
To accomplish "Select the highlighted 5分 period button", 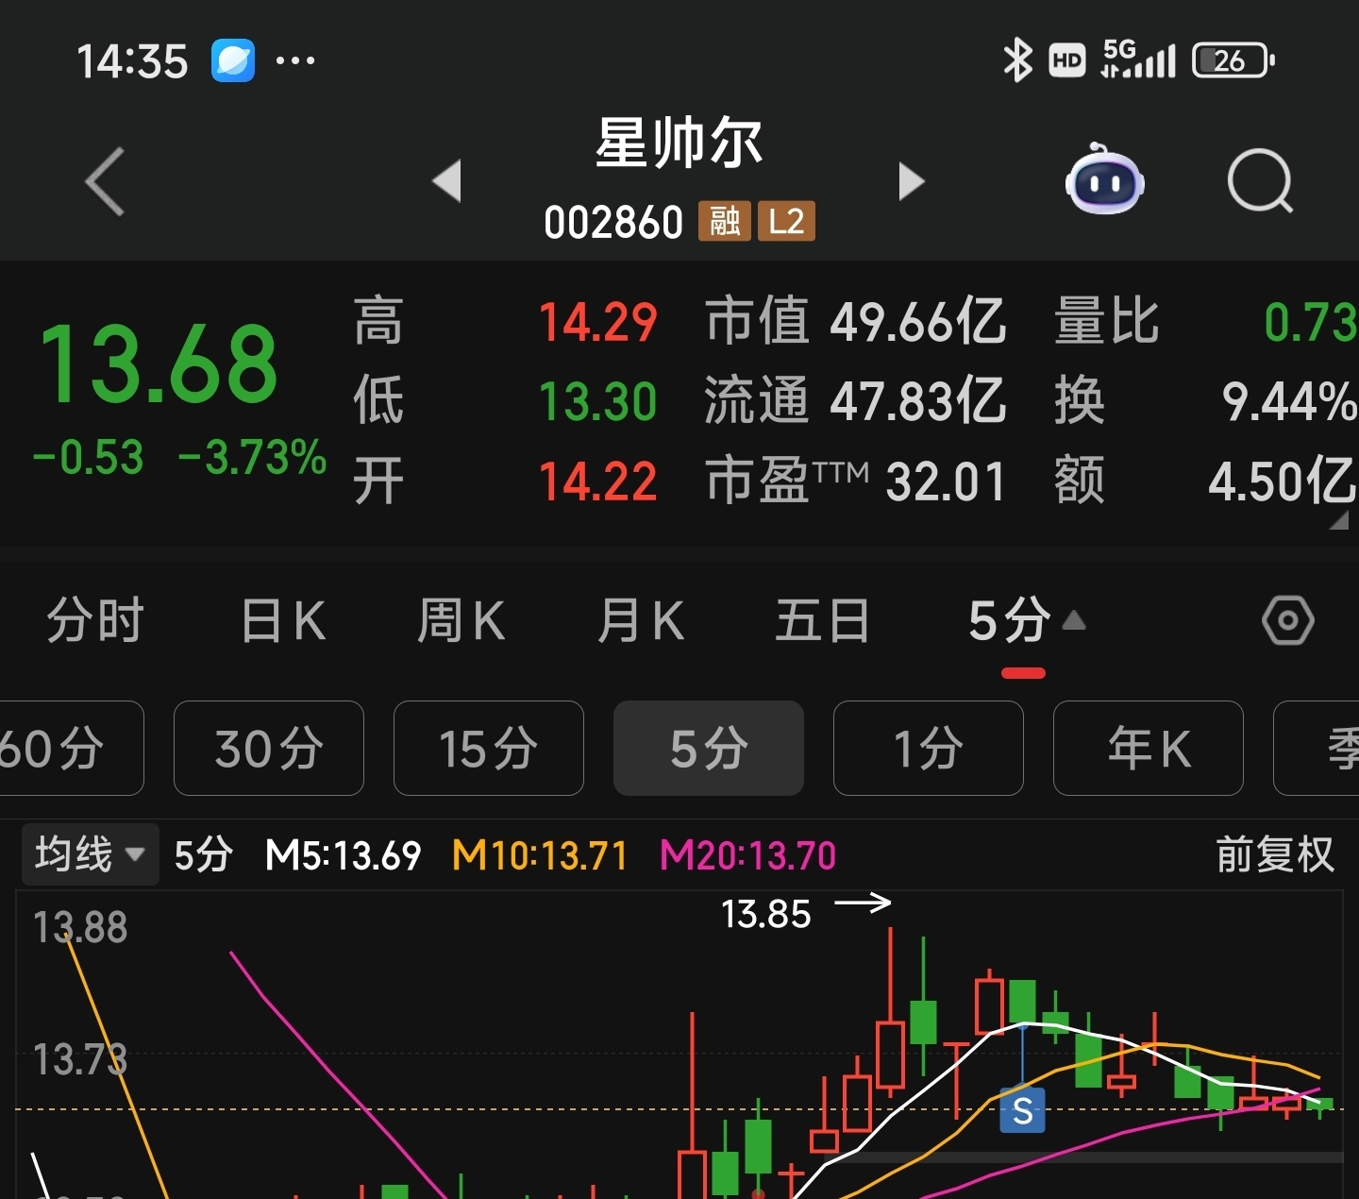I will [x=709, y=749].
